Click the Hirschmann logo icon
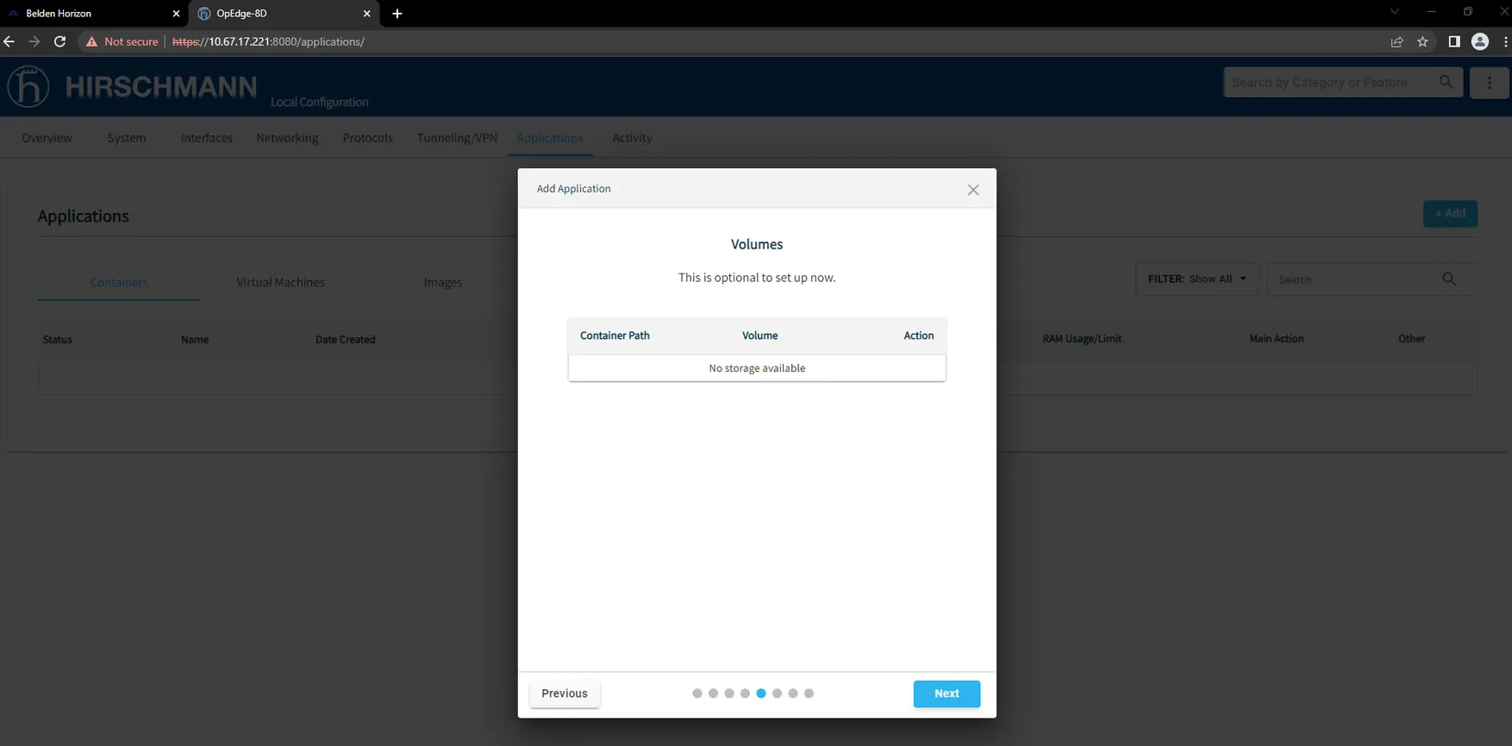1512x746 pixels. coord(28,86)
